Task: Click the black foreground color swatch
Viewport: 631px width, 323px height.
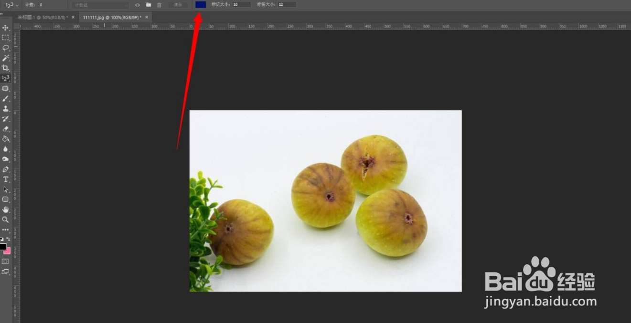Action: (x=3, y=247)
